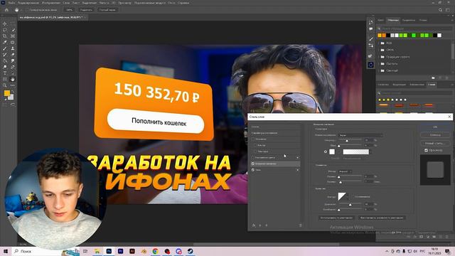This screenshot has height=256, width=455.
Task: Click the New Style button
Action: (435, 143)
